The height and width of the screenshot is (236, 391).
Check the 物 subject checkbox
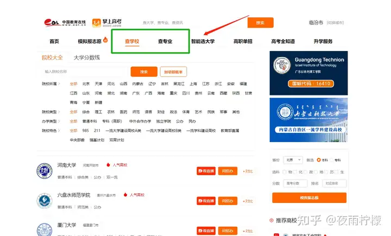pos(284,172)
